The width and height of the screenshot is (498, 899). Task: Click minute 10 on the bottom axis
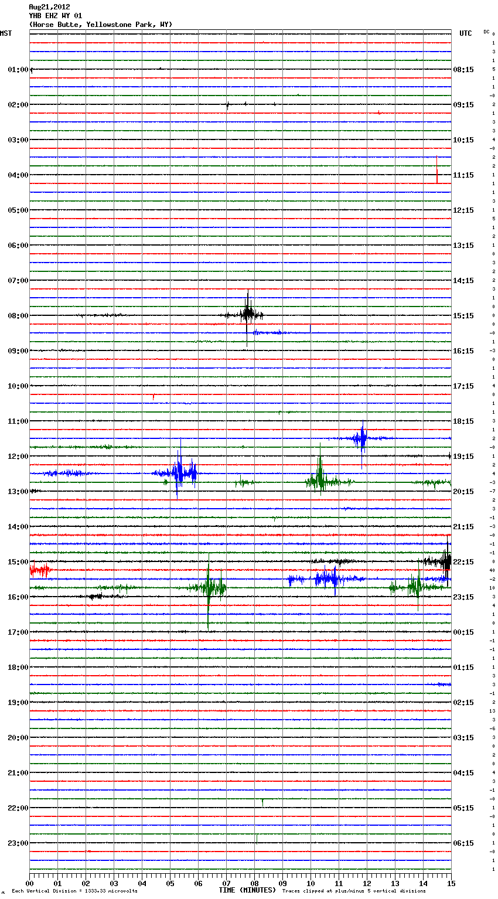(x=311, y=883)
